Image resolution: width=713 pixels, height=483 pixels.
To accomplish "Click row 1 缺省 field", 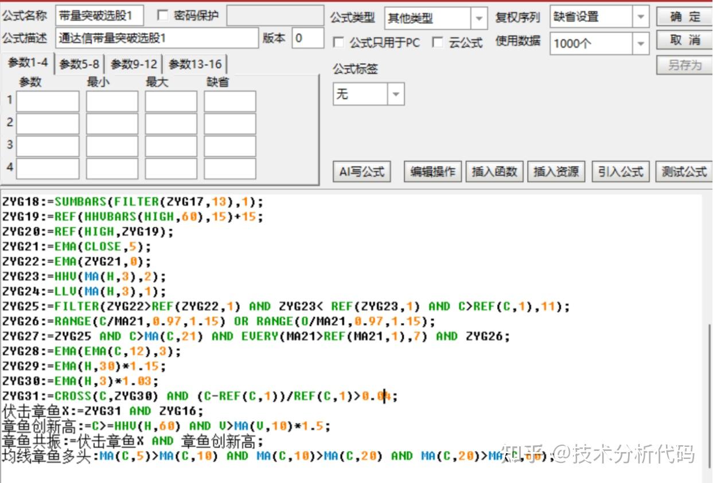I will pos(230,101).
